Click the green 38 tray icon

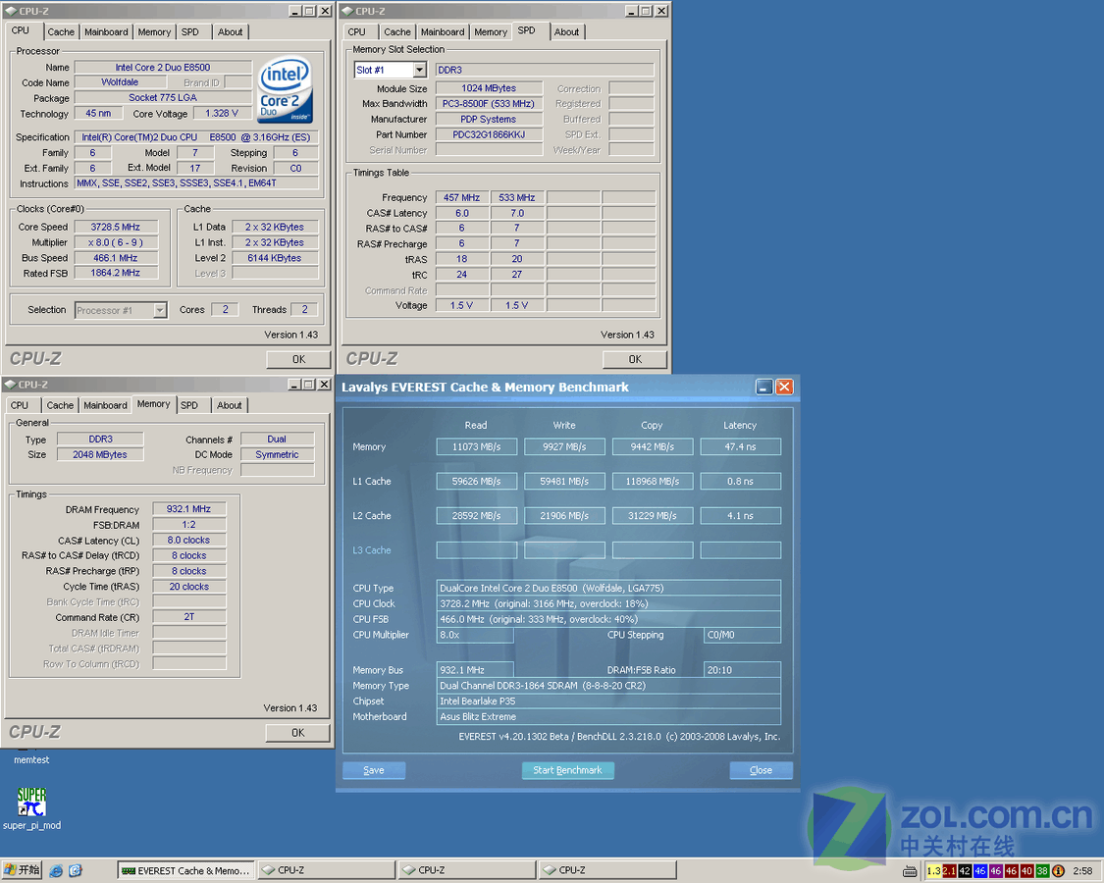[1042, 871]
